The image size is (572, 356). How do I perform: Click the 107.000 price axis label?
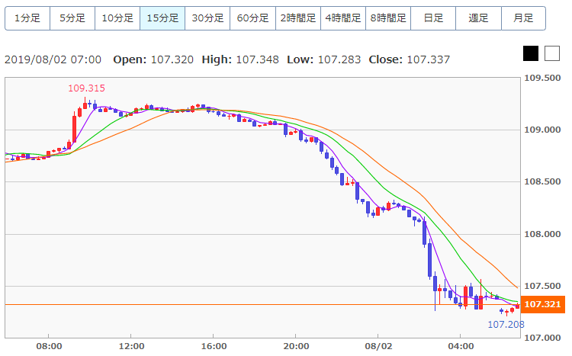[542, 338]
